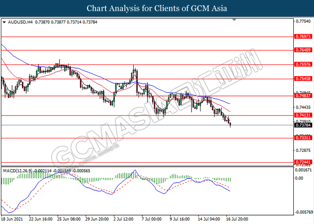Click the chart title GCM Asia banner
314x224 pixels.
click(157, 9)
